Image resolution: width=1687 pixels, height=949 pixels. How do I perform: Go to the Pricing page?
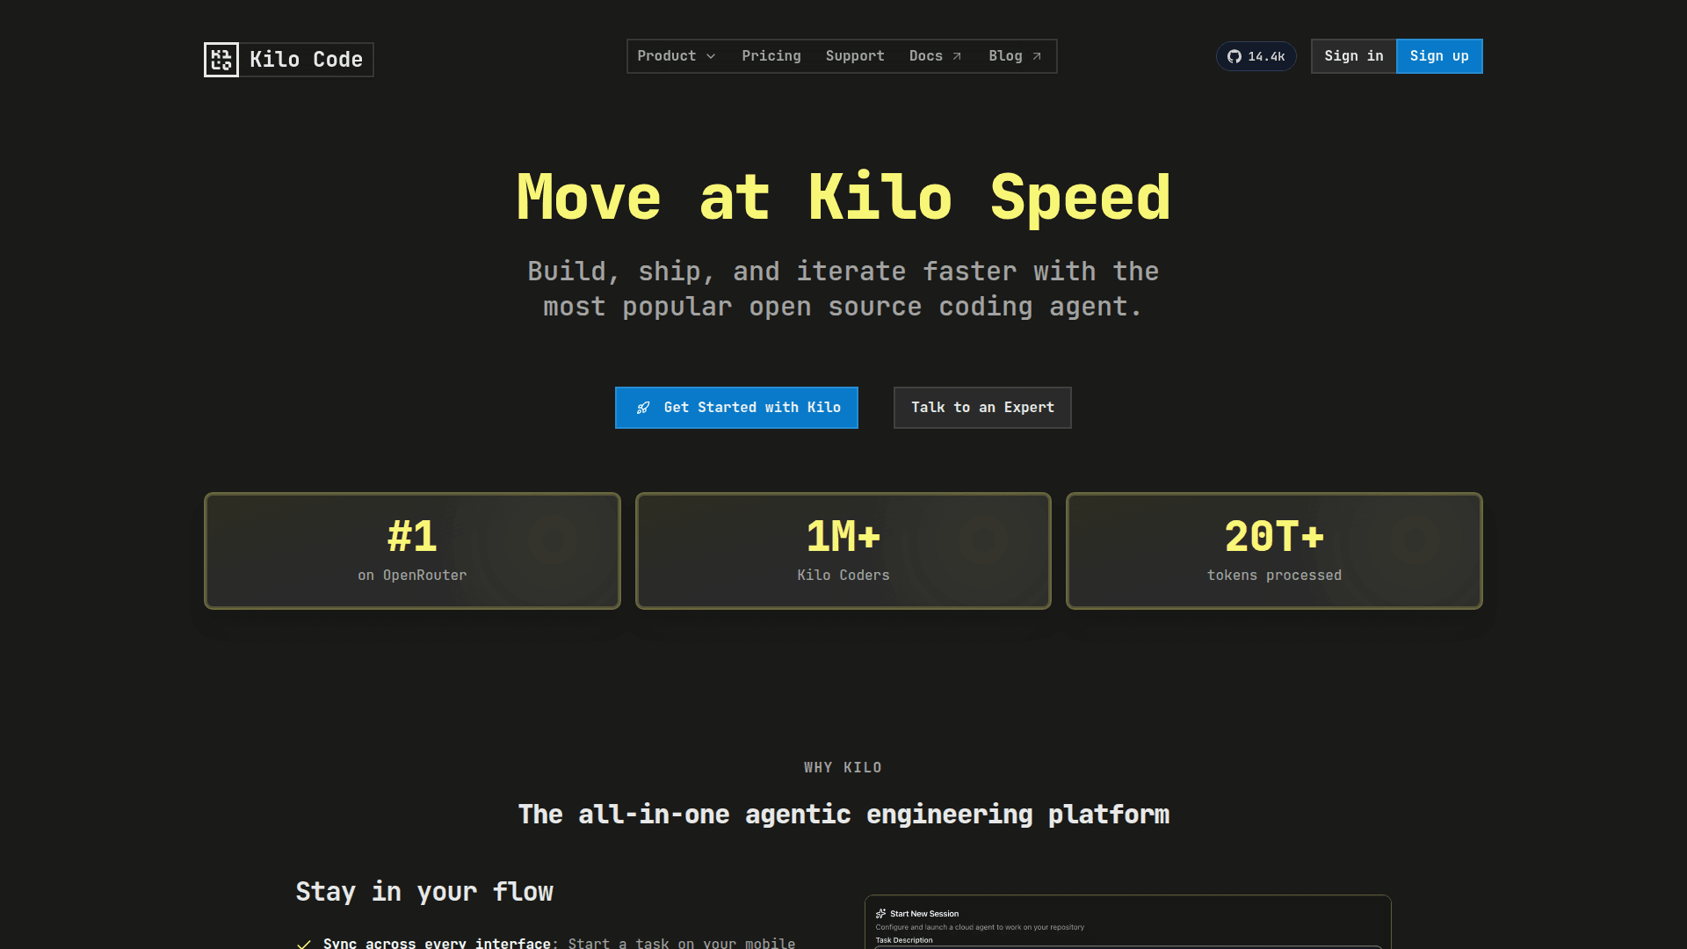(x=771, y=56)
